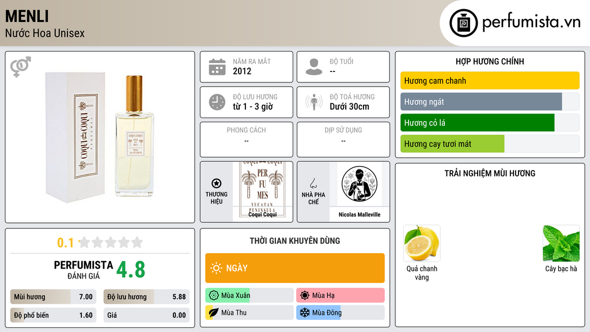Click the spring flower icon for Mùa Xuân
Viewport: 590px width, 332px height.
(x=214, y=296)
